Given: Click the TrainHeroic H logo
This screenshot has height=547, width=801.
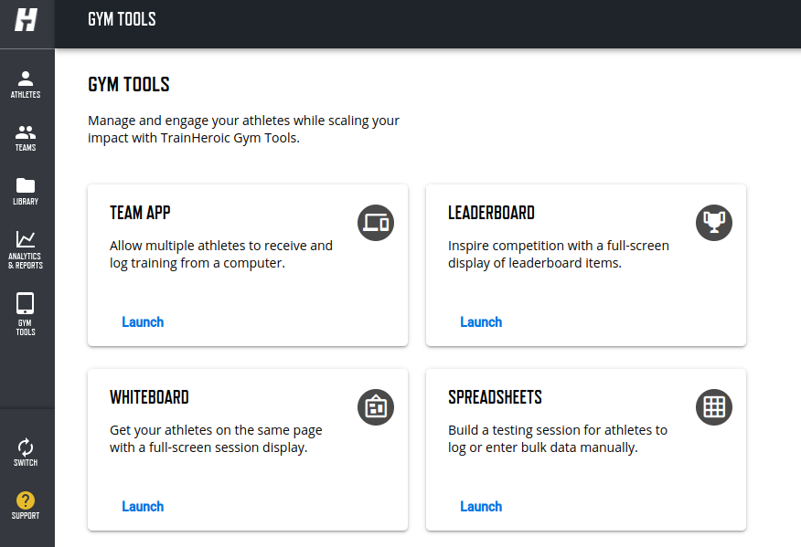Looking at the screenshot, I should [26, 20].
